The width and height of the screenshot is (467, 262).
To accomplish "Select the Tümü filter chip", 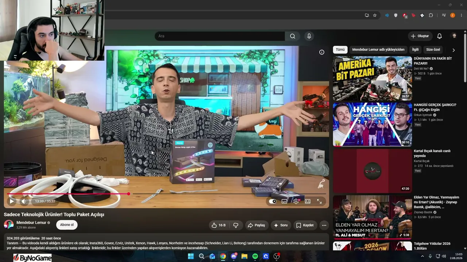I will [x=340, y=49].
